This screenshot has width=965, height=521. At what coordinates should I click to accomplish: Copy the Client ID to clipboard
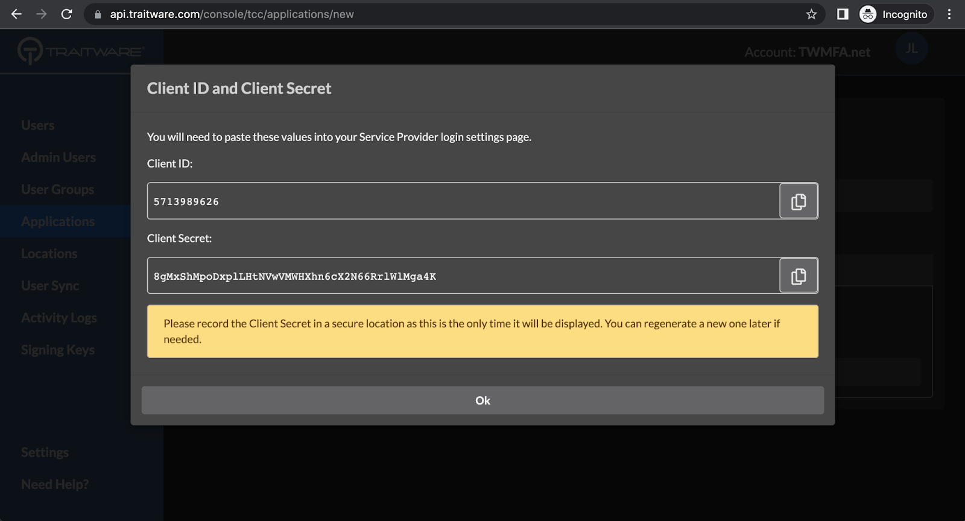pos(799,201)
